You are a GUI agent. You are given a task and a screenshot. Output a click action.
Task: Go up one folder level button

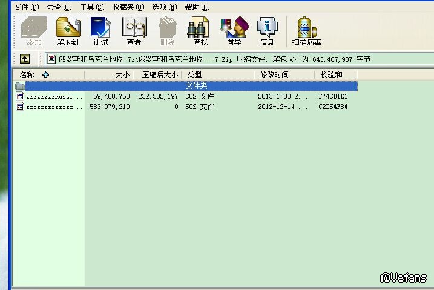(x=25, y=59)
